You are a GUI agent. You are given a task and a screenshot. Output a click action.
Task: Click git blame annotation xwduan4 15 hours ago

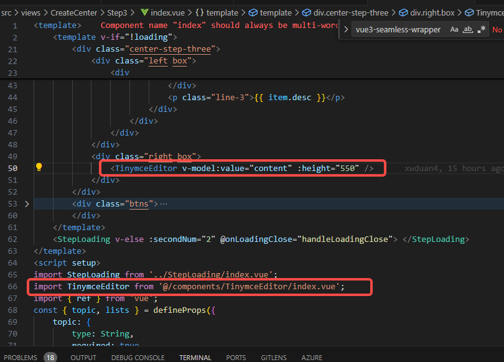pyautogui.click(x=454, y=169)
